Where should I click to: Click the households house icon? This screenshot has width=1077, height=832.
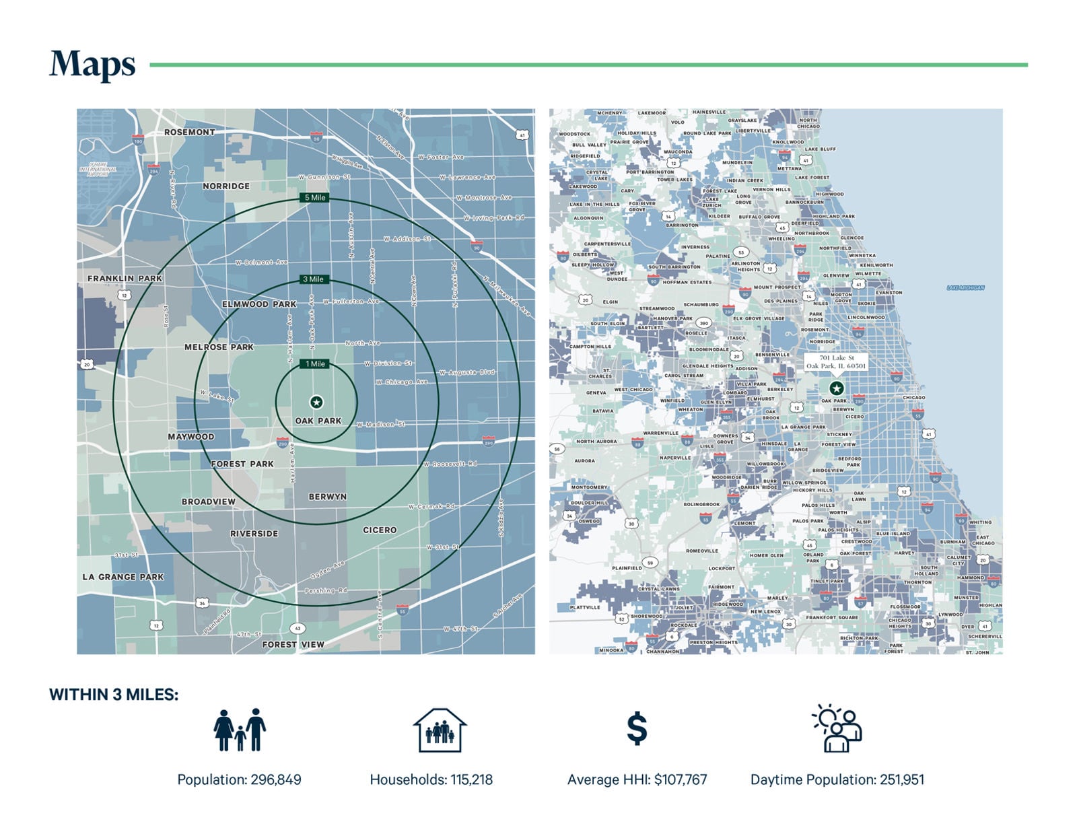(x=440, y=730)
